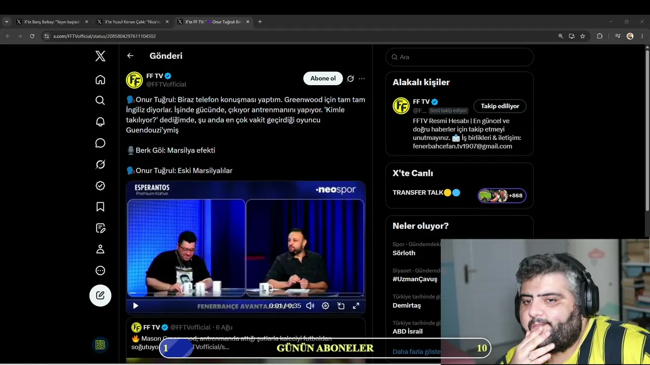
Task: Ask Grok about this FF TV post
Action: pyautogui.click(x=350, y=79)
